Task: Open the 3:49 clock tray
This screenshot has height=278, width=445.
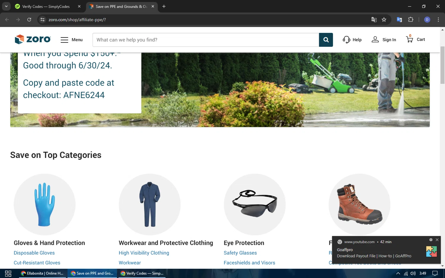Action: coord(423,273)
